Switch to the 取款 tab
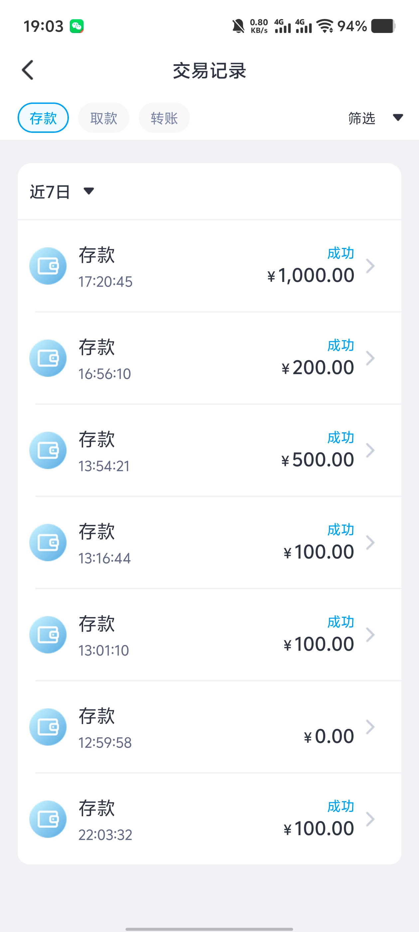This screenshot has width=419, height=932. [104, 117]
